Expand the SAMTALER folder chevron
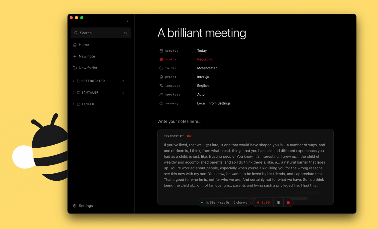This screenshot has height=229, width=378. click(74, 93)
